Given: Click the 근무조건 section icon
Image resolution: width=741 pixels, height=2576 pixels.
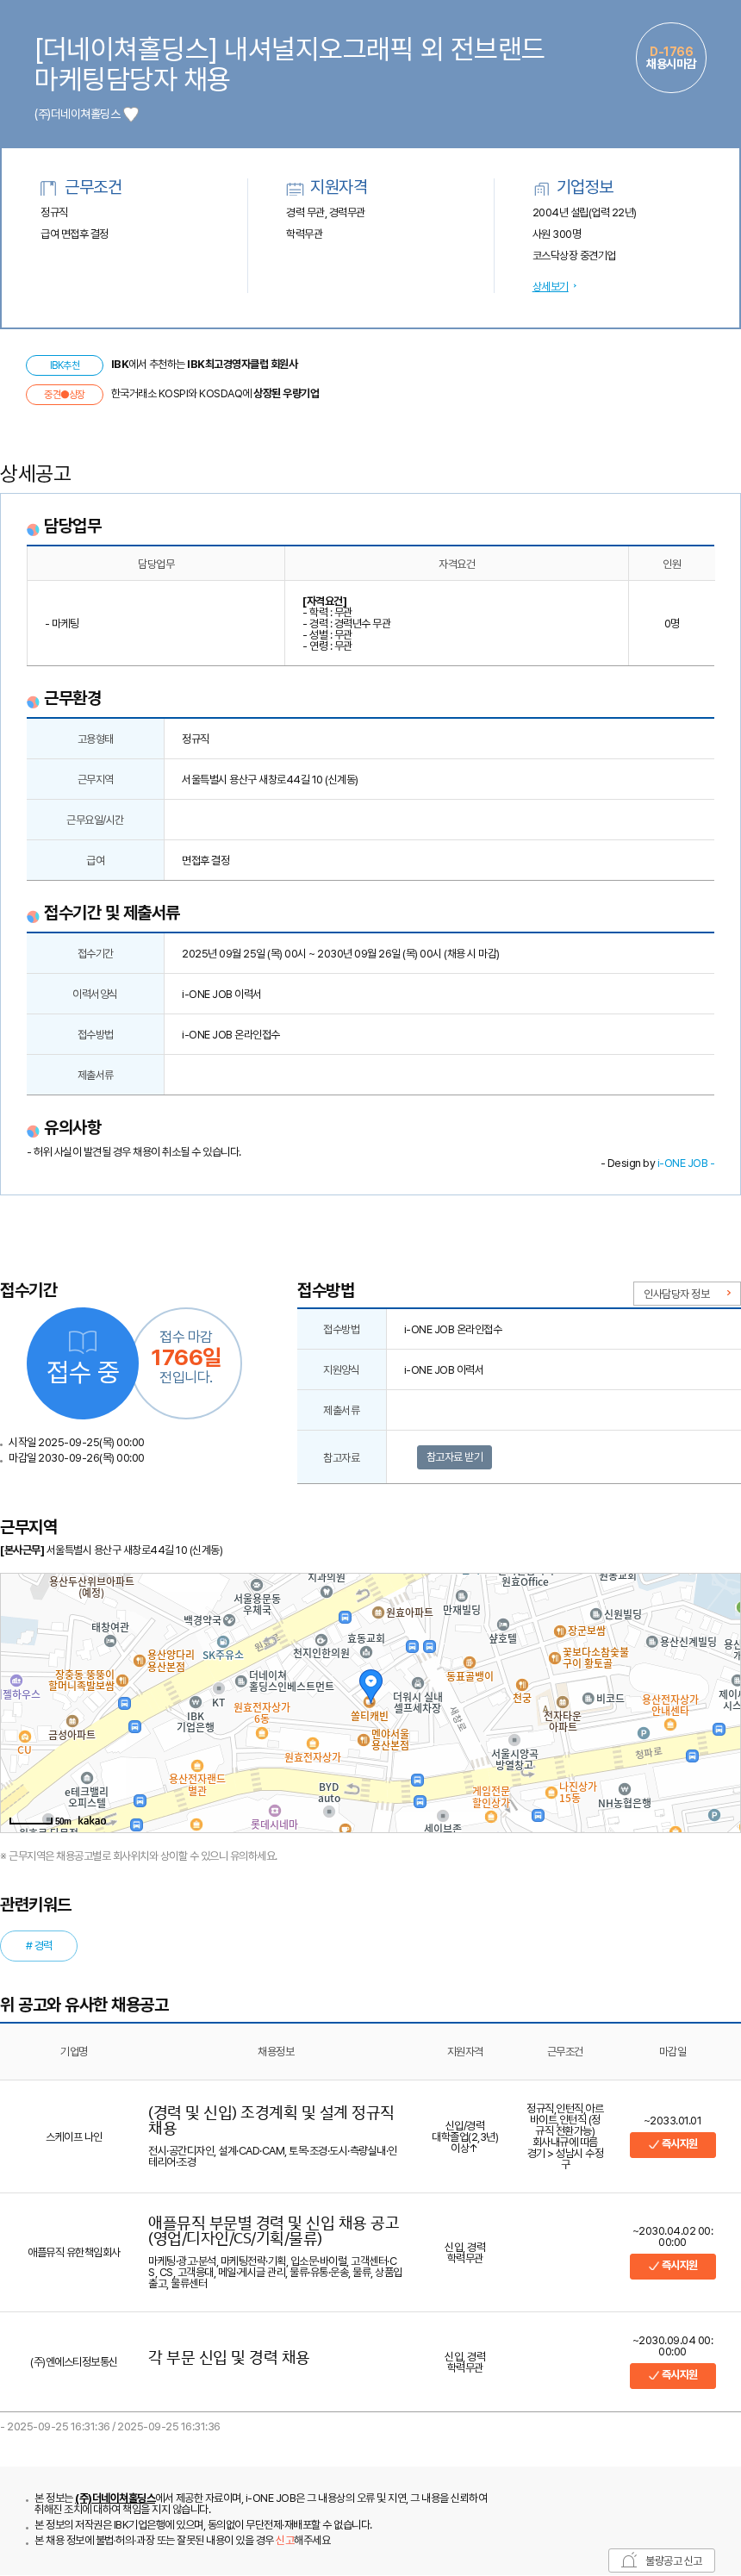Looking at the screenshot, I should pos(48,188).
